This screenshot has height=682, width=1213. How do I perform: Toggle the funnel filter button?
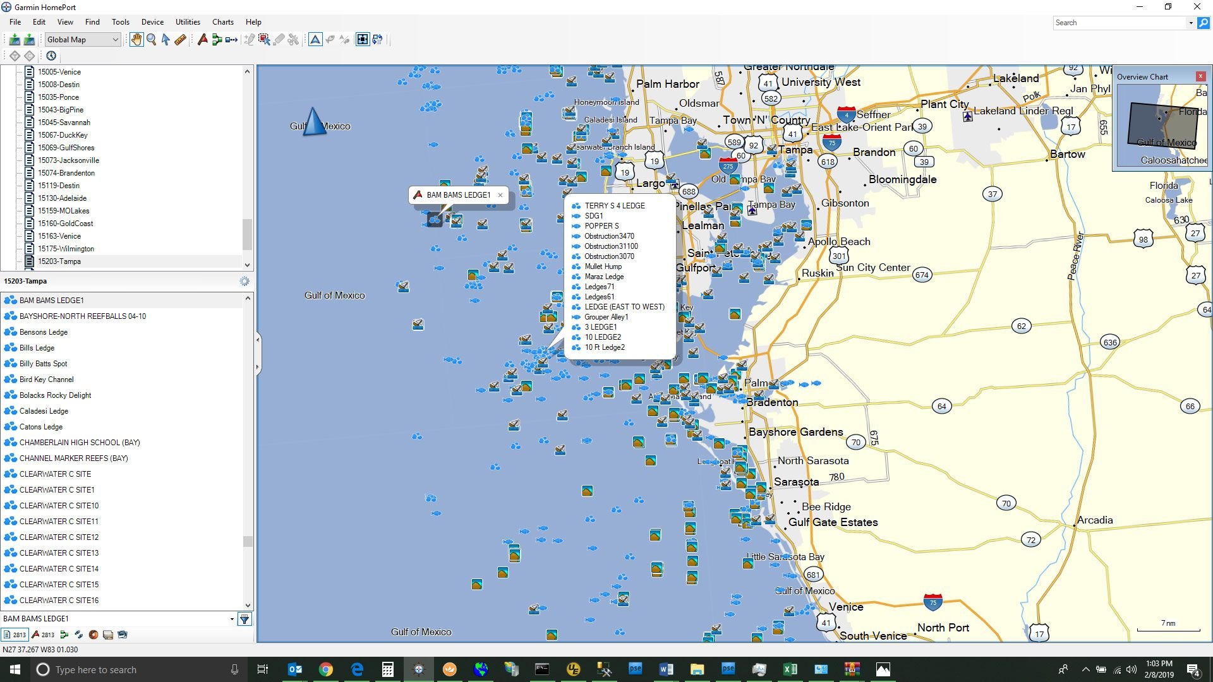click(x=244, y=619)
